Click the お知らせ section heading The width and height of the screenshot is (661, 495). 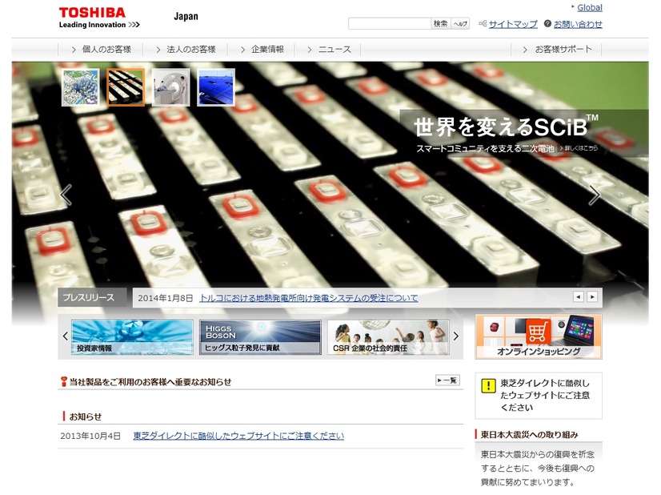coord(85,417)
